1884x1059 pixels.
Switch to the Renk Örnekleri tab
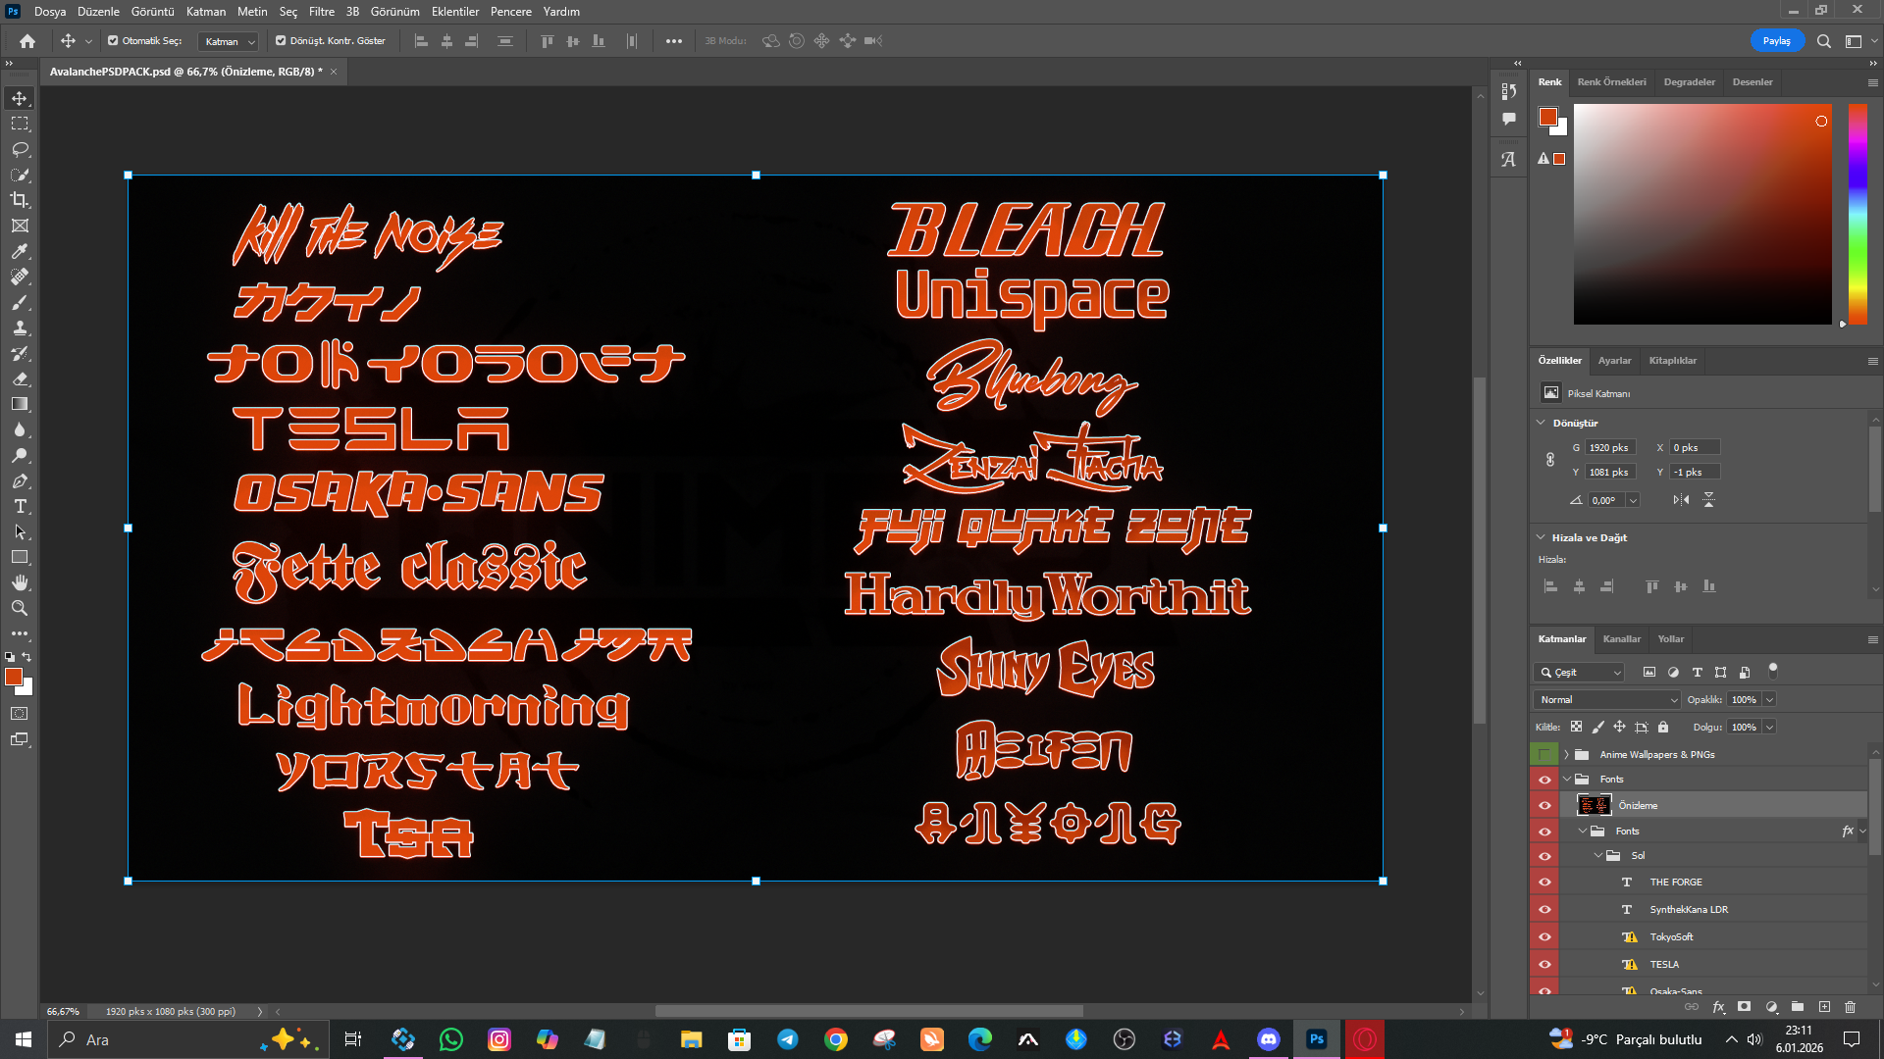1611,82
